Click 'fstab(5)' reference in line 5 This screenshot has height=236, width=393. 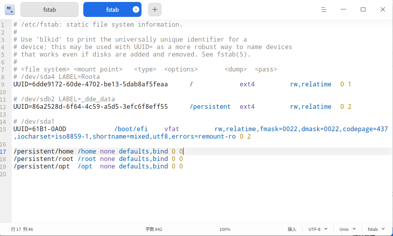point(232,54)
